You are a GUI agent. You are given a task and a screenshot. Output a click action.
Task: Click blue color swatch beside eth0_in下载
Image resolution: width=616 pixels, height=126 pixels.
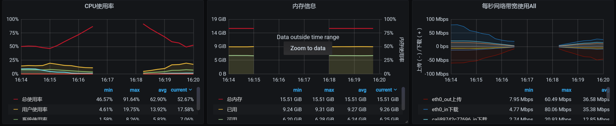(x=425, y=109)
